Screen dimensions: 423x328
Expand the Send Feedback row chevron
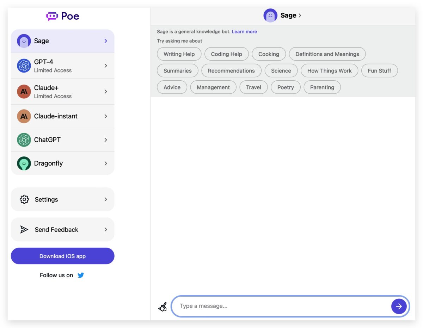coord(106,230)
